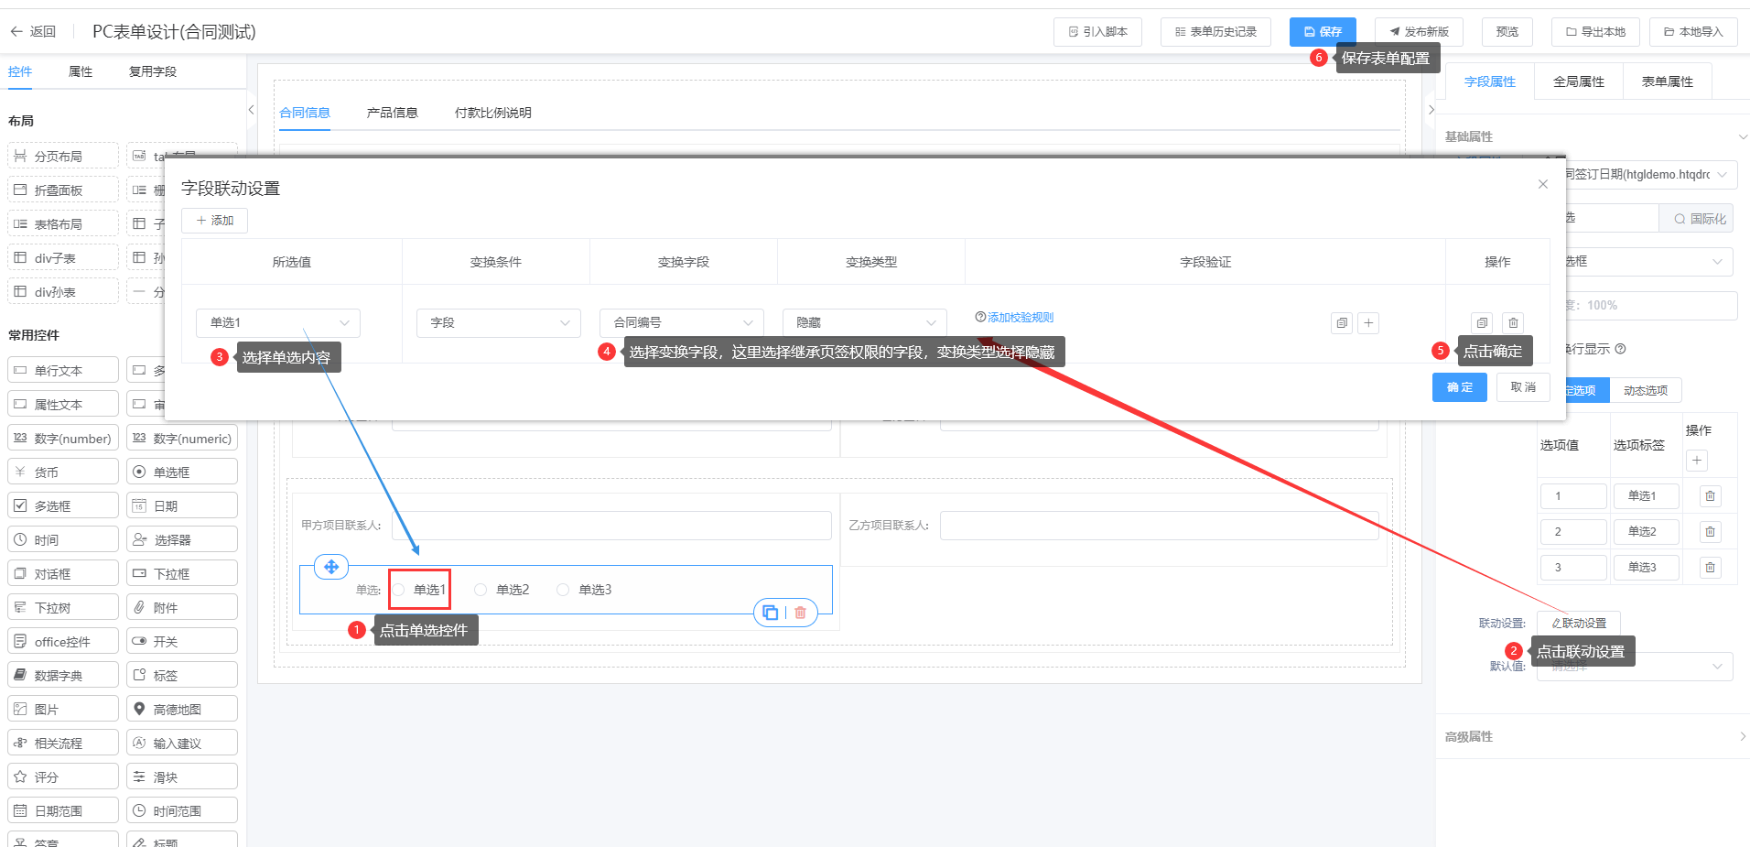
Task: Select the 单选3 radio button
Action: click(563, 590)
